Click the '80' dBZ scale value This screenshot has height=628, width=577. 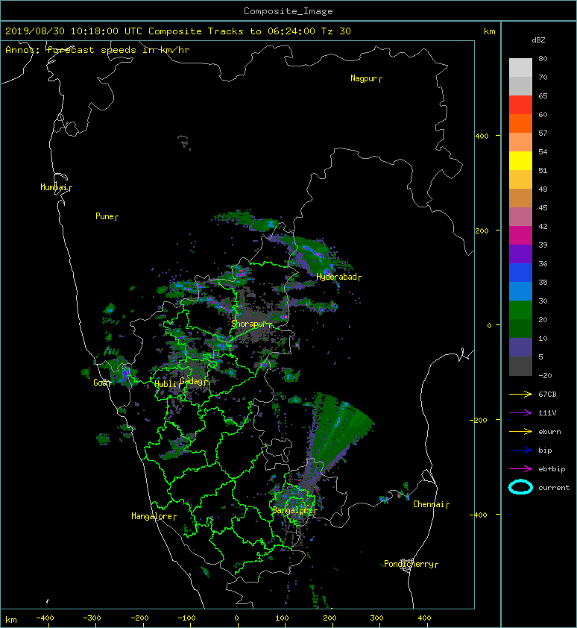tap(543, 58)
